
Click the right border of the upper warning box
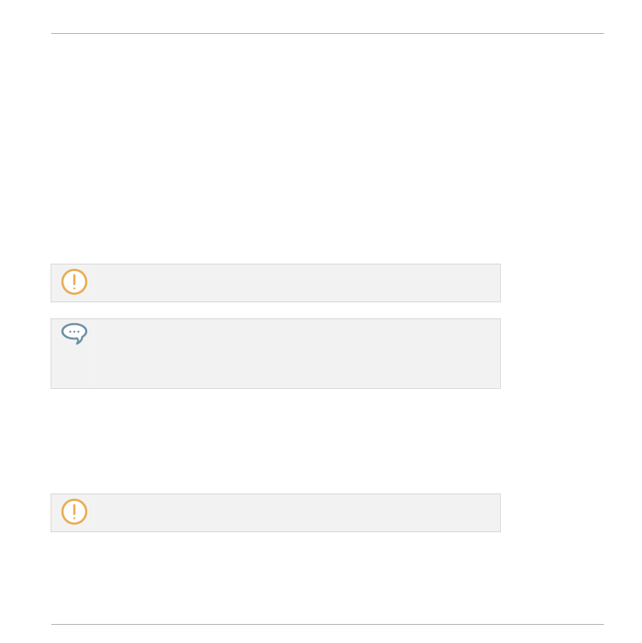(500, 283)
